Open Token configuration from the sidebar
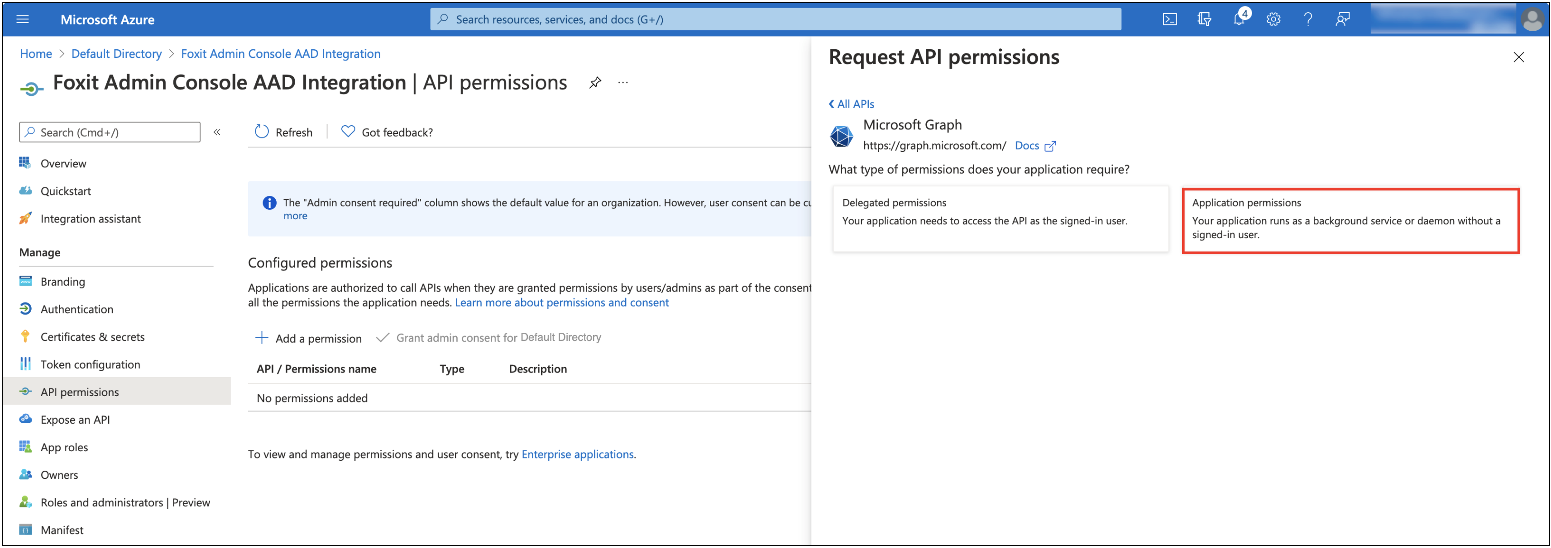Screen dimensions: 1551x548 click(x=90, y=364)
